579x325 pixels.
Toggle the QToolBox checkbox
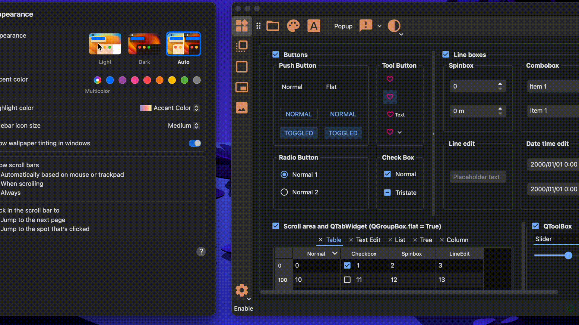pyautogui.click(x=536, y=226)
